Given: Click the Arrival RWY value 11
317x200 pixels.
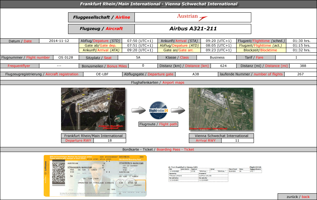Looking at the screenshot, I should [237, 140].
